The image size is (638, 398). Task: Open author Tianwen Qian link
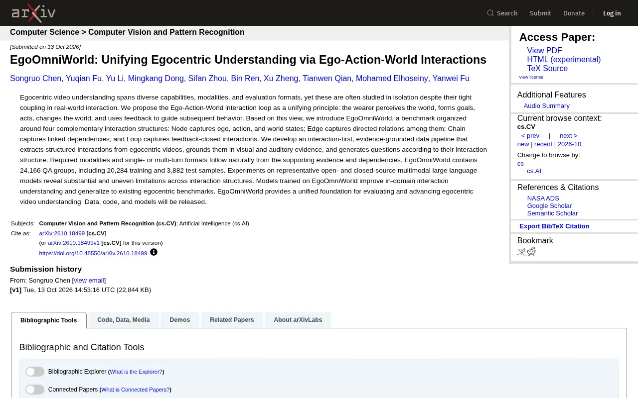point(327,79)
